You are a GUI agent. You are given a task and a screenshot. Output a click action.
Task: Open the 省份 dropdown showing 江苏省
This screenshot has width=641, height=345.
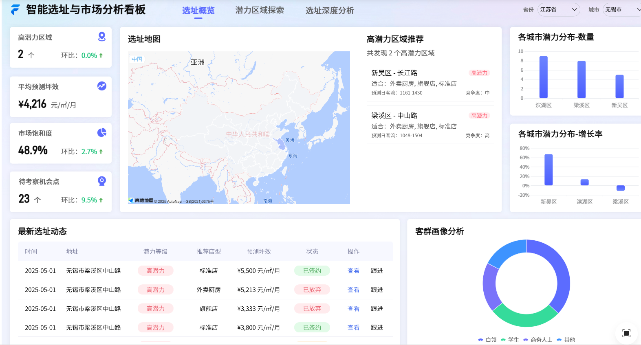pyautogui.click(x=559, y=9)
